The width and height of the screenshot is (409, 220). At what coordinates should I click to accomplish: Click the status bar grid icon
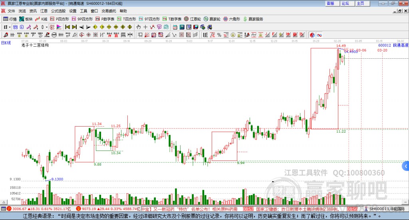tap(3, 209)
